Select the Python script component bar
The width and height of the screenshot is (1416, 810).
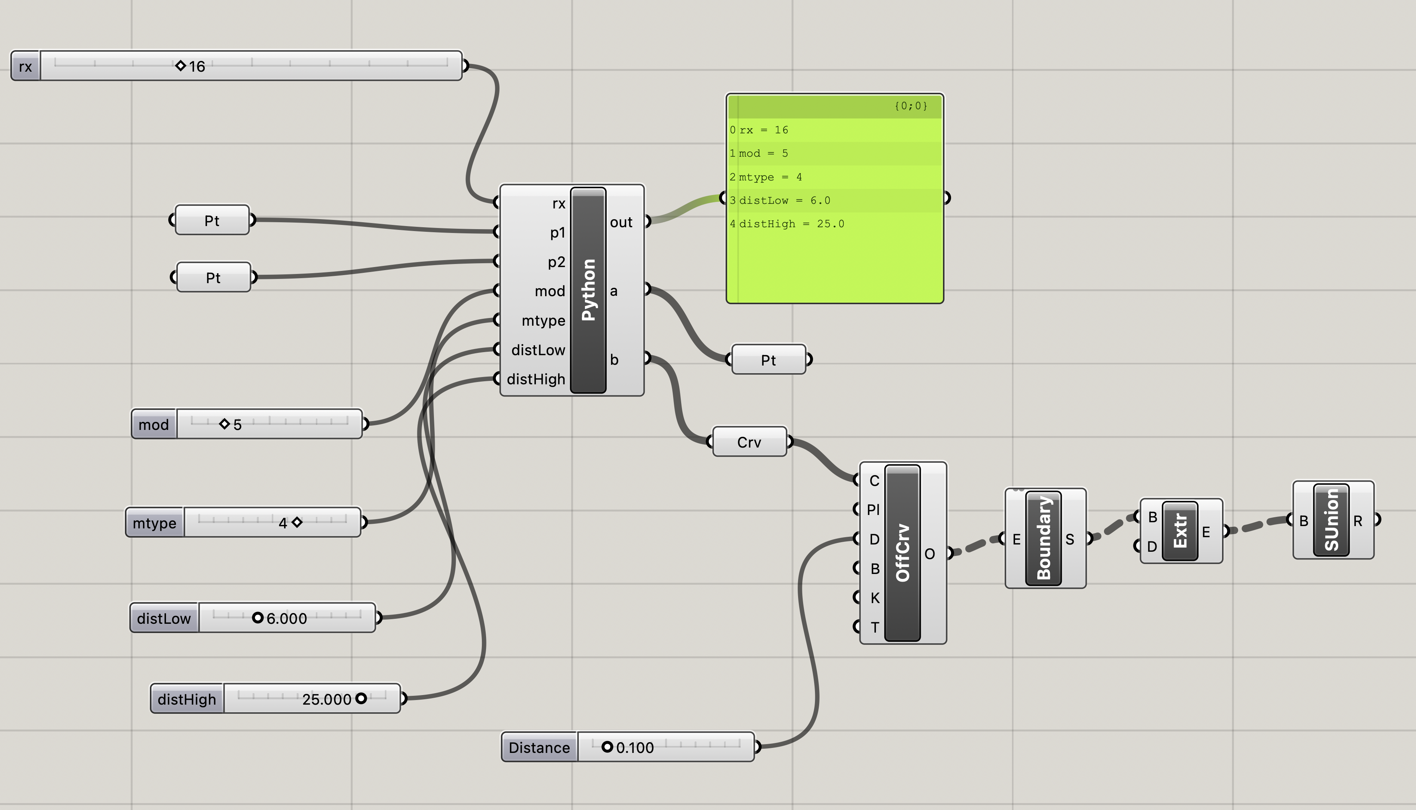tap(588, 290)
